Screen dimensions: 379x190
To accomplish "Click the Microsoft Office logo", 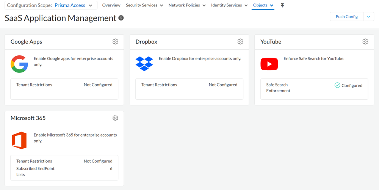I will [19, 140].
